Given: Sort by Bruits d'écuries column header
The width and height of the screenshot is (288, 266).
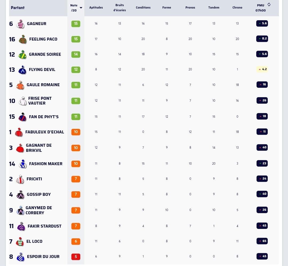Looking at the screenshot, I should [x=119, y=8].
